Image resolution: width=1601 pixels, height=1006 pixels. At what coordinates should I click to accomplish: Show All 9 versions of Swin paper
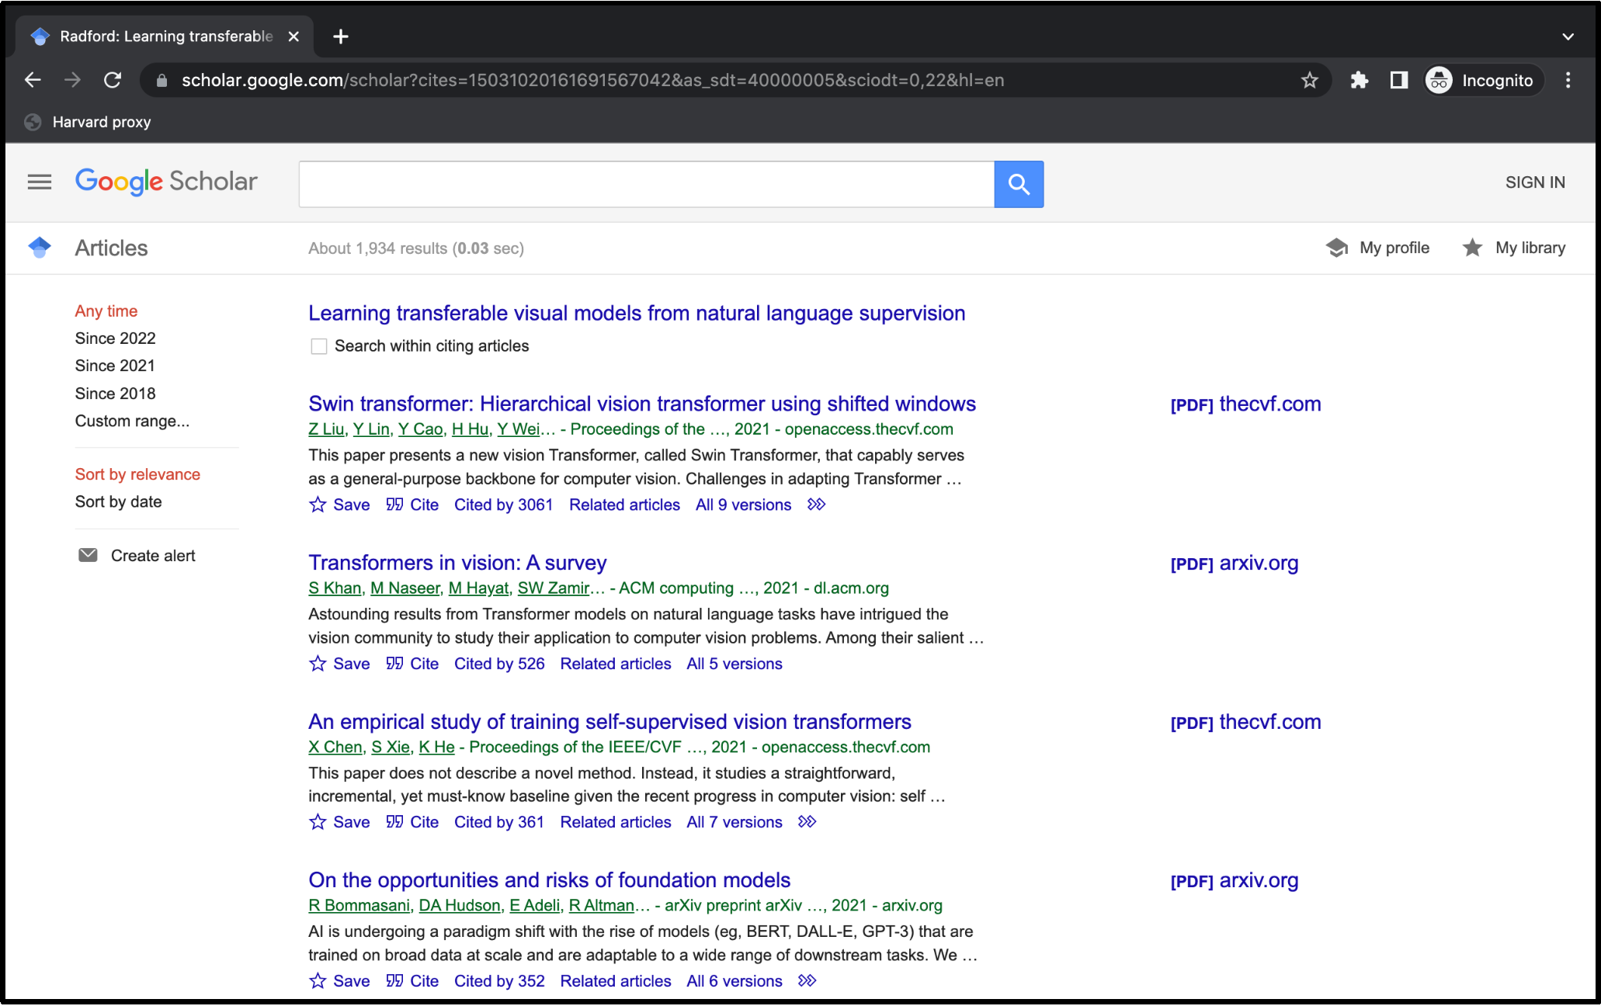(x=743, y=505)
